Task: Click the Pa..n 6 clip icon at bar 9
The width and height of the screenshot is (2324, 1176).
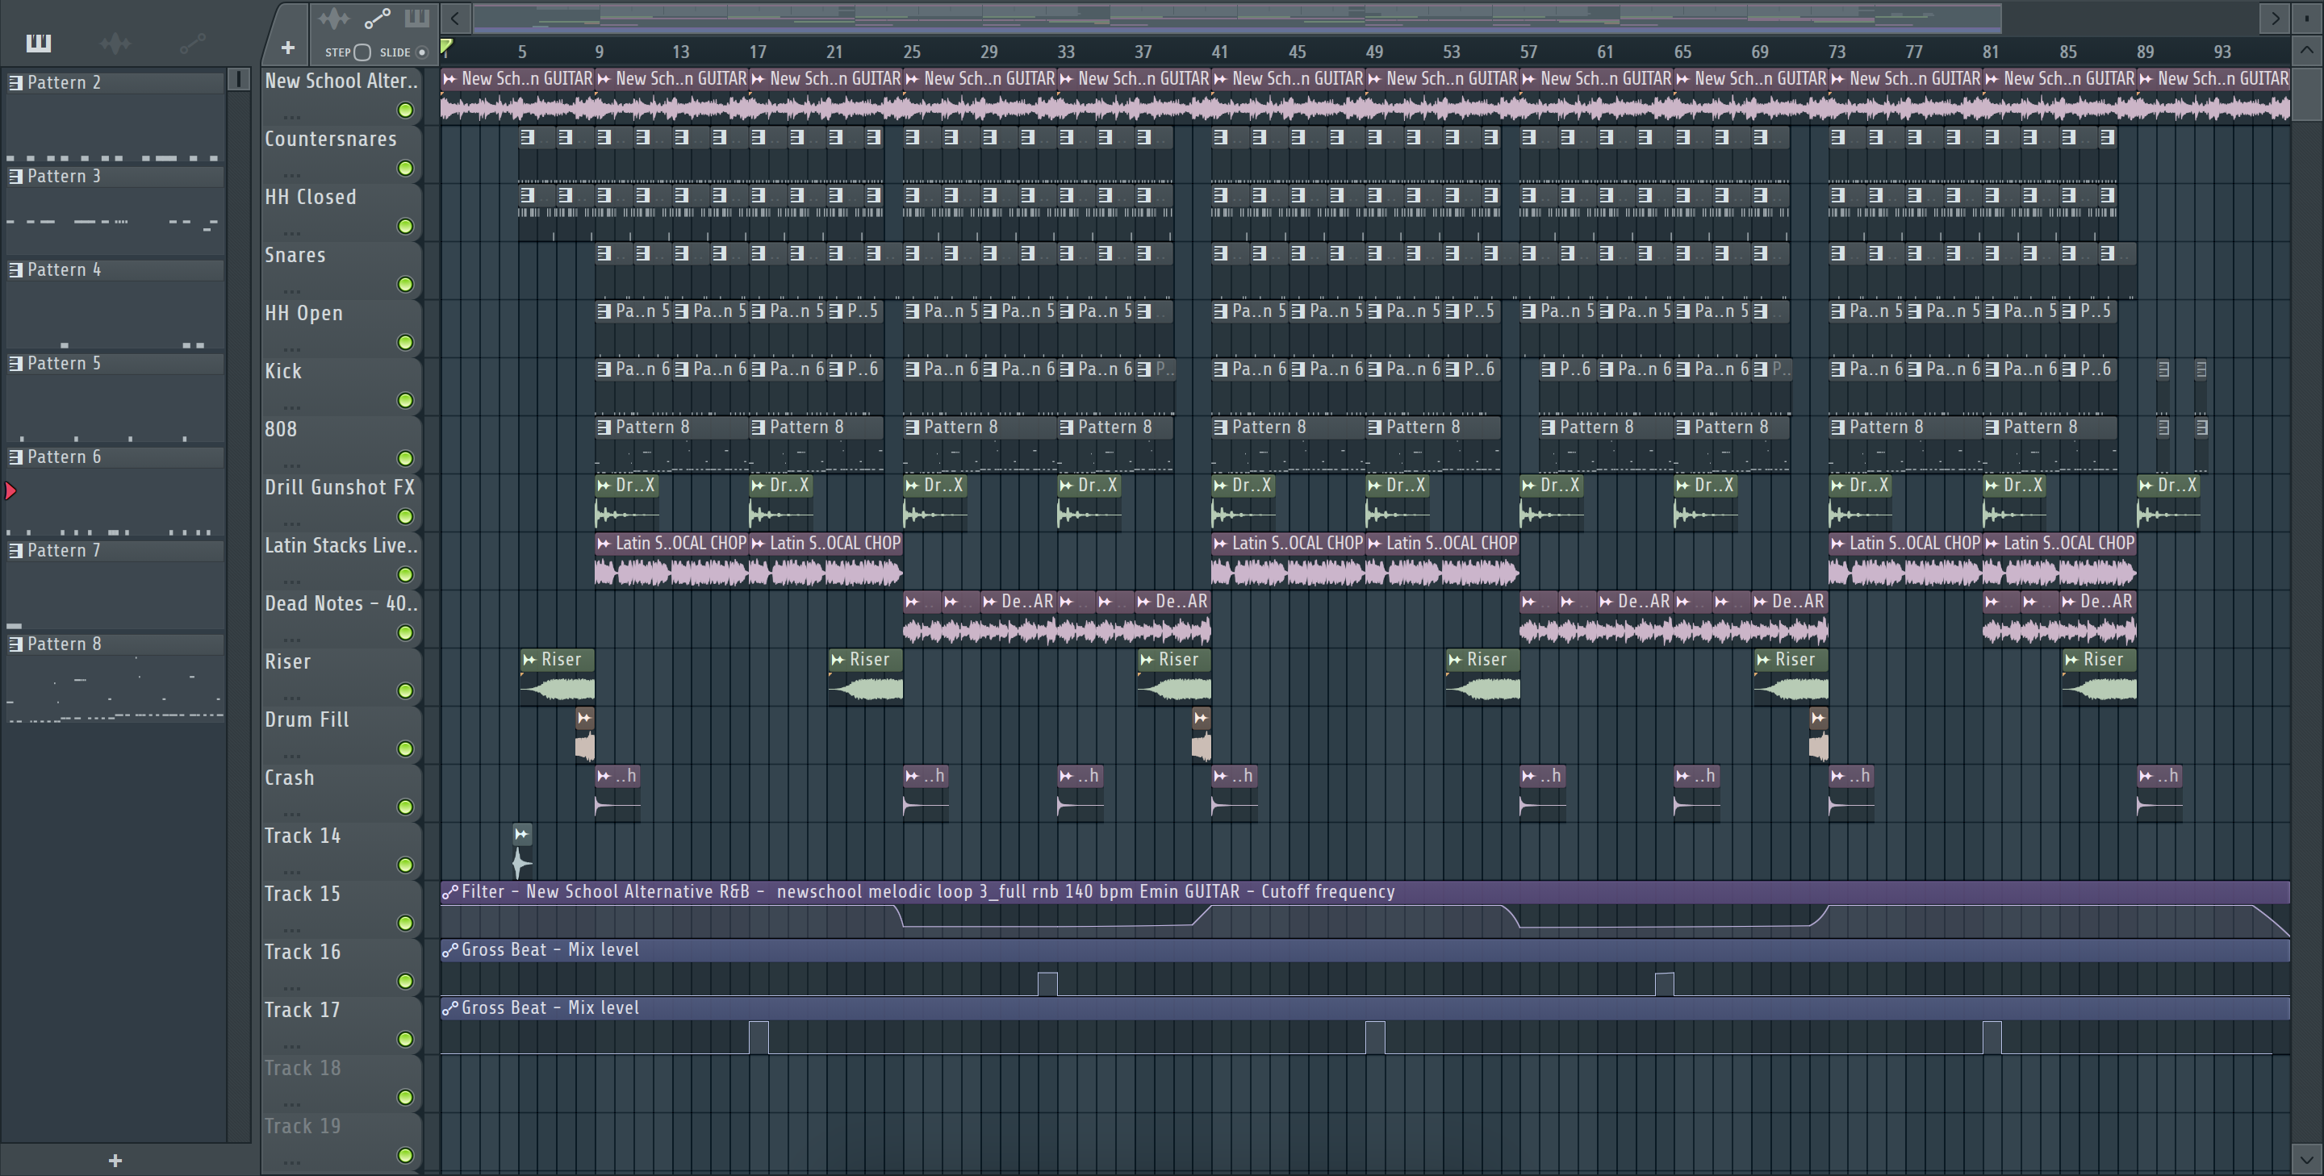Action: pos(604,369)
